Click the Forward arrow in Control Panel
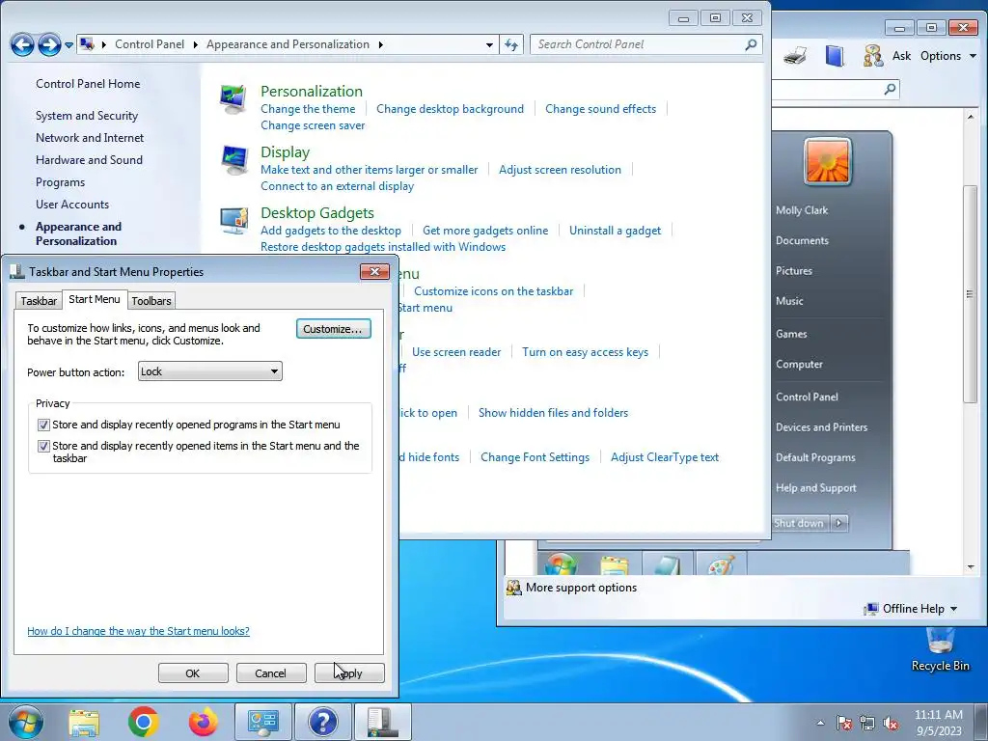This screenshot has width=988, height=741. [x=49, y=44]
